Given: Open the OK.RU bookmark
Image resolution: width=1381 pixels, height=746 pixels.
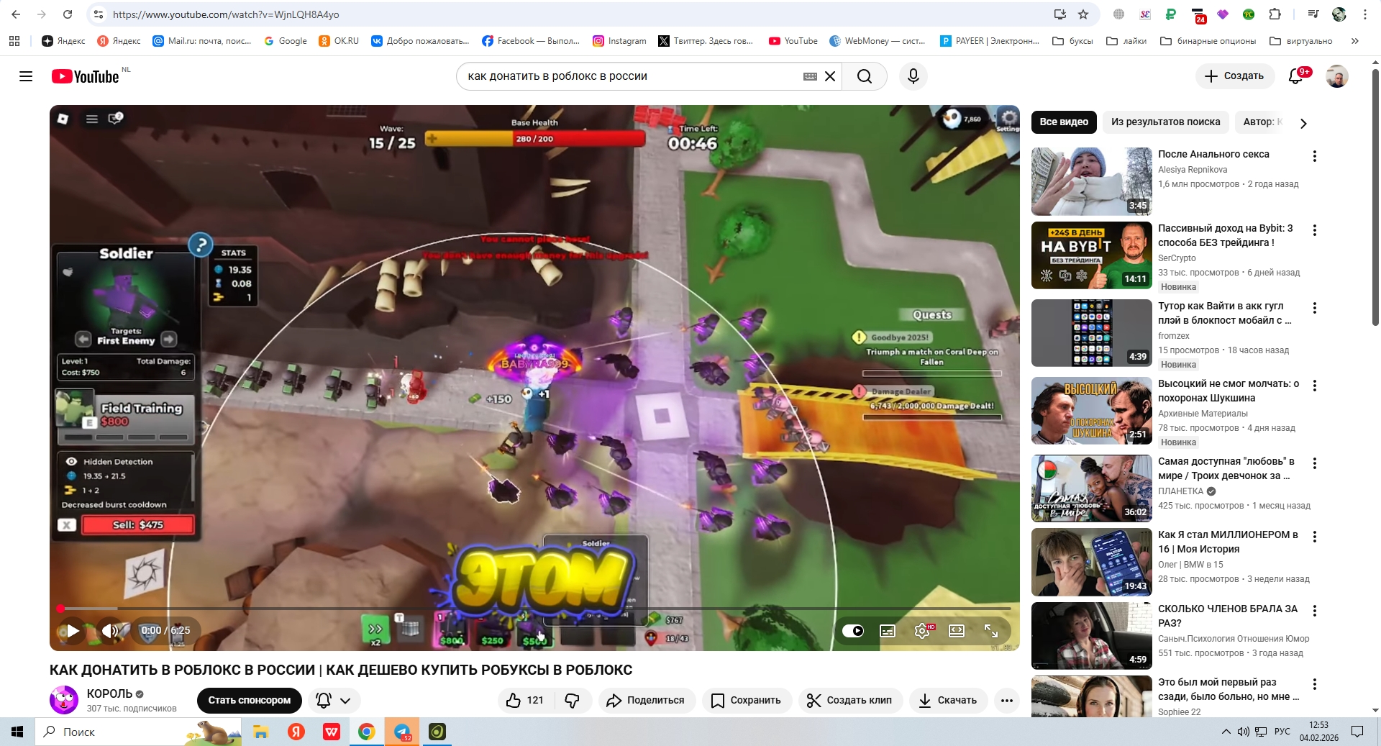Looking at the screenshot, I should pyautogui.click(x=339, y=41).
